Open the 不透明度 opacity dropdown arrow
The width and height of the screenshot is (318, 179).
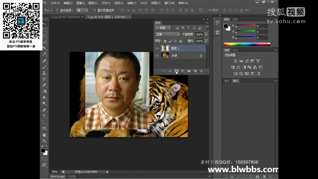point(206,34)
